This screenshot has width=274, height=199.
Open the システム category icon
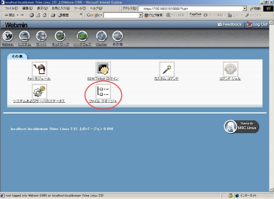(24, 37)
